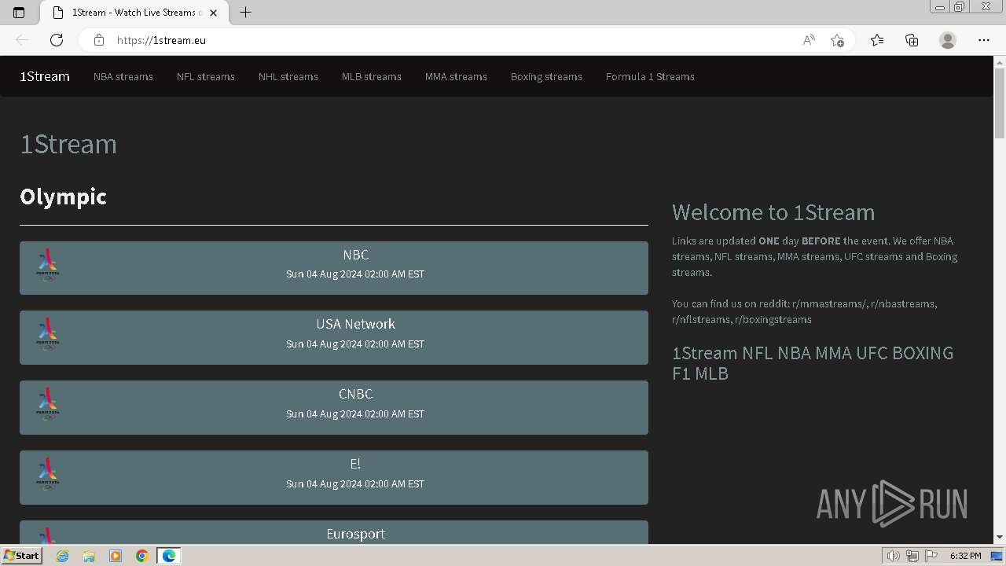Click the volume speaker tray icon
This screenshot has height=566, width=1006.
pyautogui.click(x=893, y=556)
